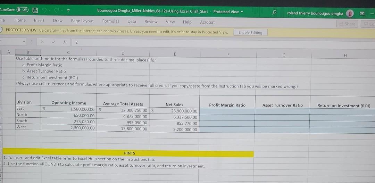Viewport: 375px width, 183px height.
Task: Select column H header
Action: pos(345,56)
